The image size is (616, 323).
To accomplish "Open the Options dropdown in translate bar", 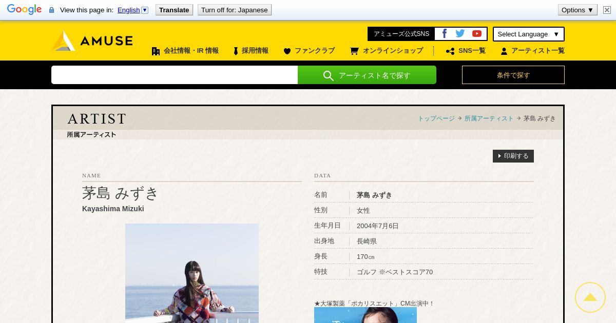I will point(577,10).
